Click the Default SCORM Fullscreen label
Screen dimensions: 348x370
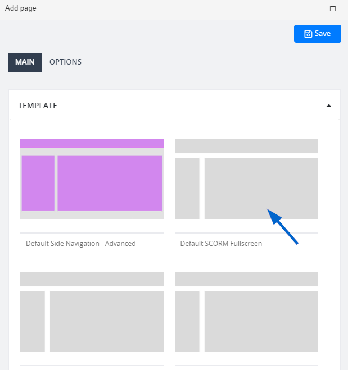point(221,244)
